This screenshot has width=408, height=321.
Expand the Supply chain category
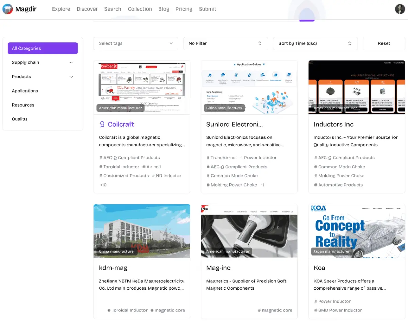tap(71, 63)
